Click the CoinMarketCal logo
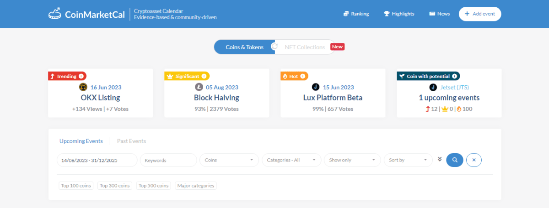Screen dimensions: 549x208 (x=86, y=14)
